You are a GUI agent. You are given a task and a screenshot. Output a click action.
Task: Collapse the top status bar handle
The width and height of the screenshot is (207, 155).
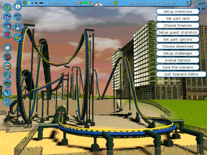point(98,4)
